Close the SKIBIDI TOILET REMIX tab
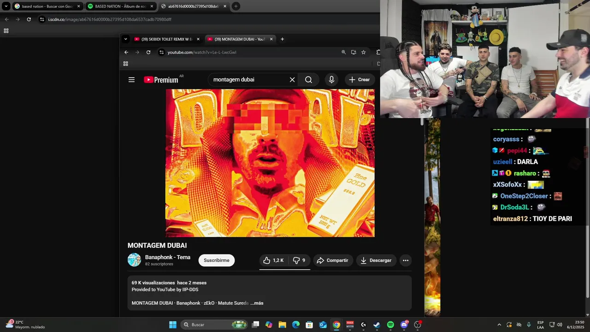 click(198, 39)
